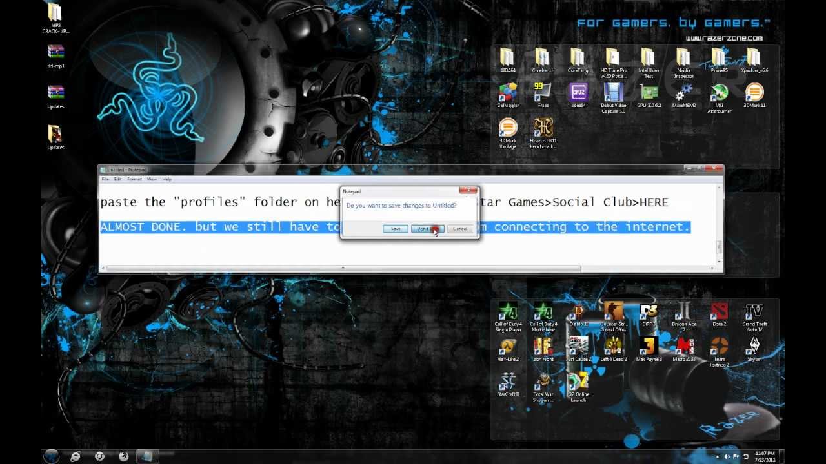Screen dimensions: 826x464
Task: Open the Xpadder folder icon
Action: 754,59
